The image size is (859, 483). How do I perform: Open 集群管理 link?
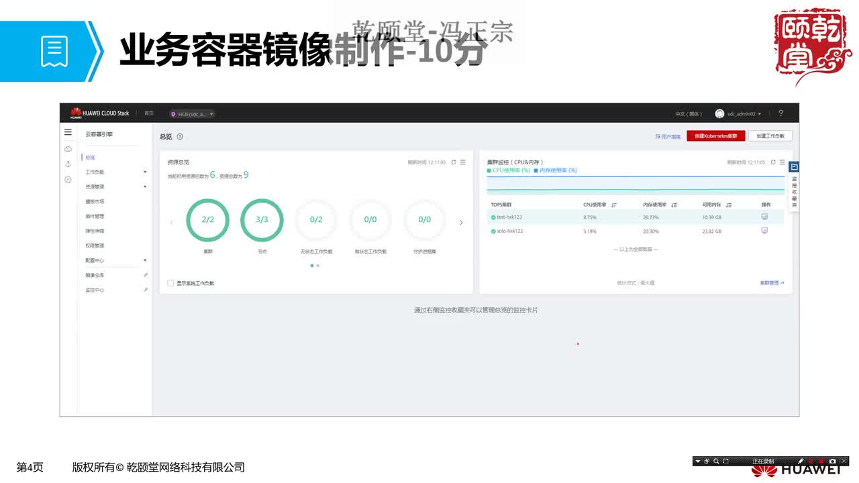[772, 283]
